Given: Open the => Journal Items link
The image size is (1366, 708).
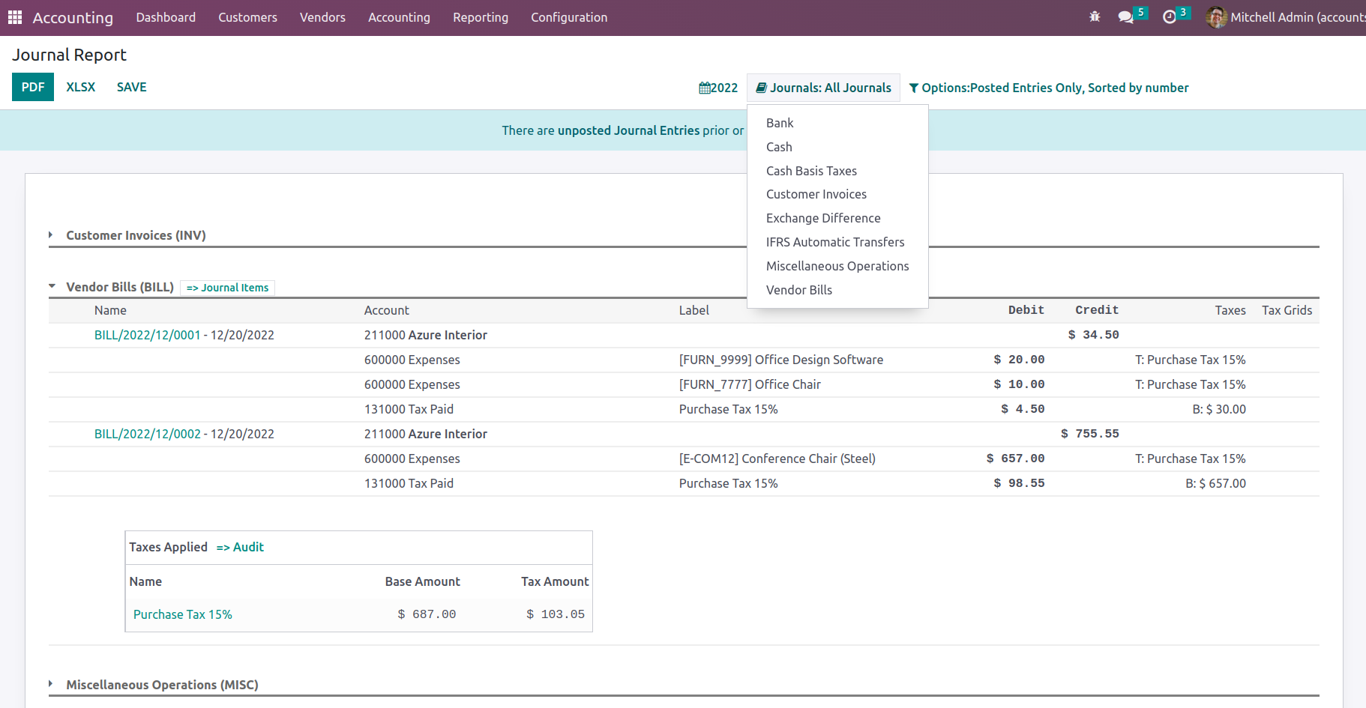Looking at the screenshot, I should pos(227,288).
